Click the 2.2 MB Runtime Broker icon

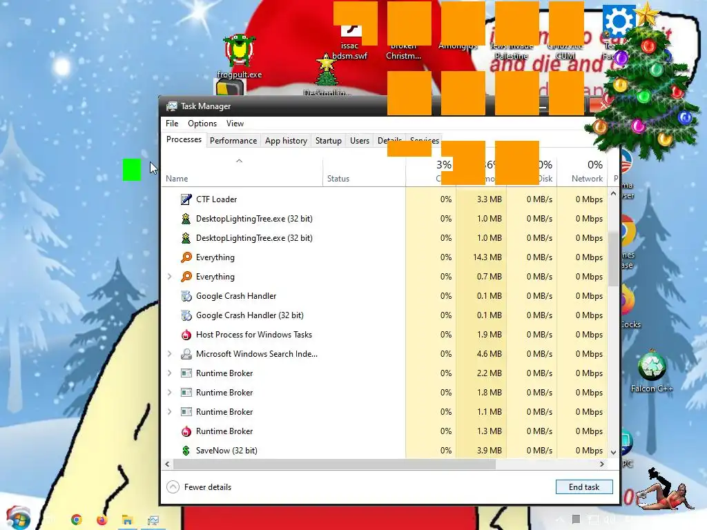point(186,373)
